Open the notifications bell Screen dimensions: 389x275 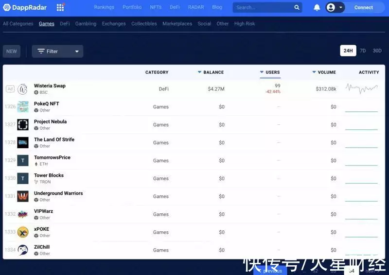pyautogui.click(x=317, y=7)
